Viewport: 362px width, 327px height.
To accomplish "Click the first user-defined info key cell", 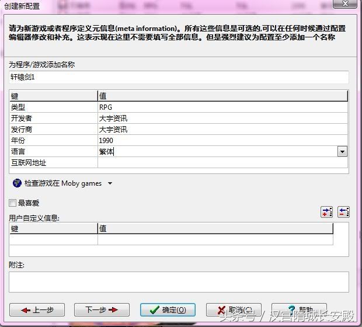I will pos(53,239).
